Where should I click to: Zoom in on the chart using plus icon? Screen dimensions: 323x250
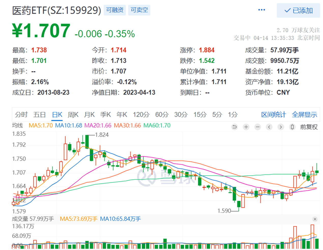pos(246,127)
